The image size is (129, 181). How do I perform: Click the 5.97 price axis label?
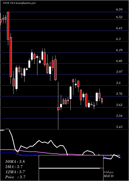click(x=119, y=72)
